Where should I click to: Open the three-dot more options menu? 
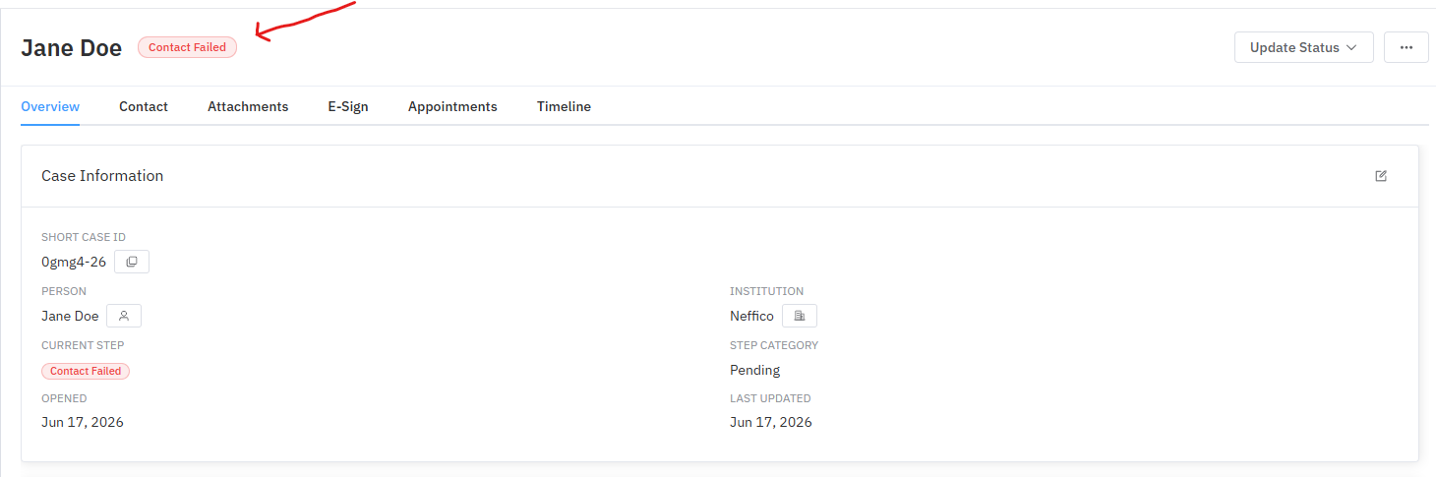point(1406,47)
